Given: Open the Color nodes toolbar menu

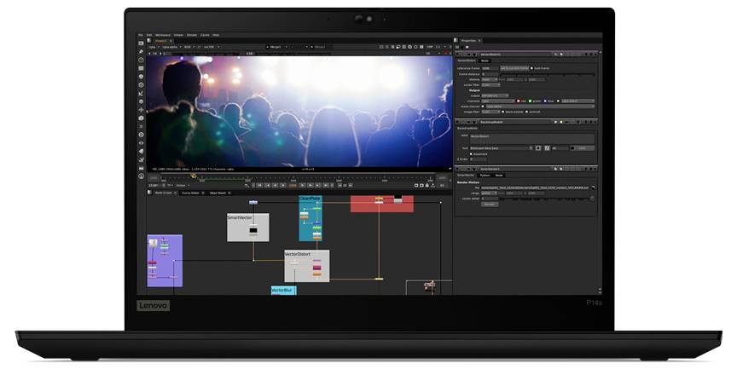Looking at the screenshot, I should [141, 77].
